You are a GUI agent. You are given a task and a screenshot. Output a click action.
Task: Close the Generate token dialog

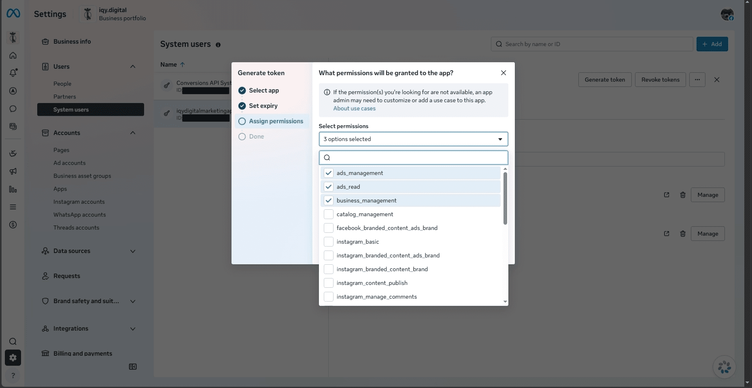click(x=503, y=73)
